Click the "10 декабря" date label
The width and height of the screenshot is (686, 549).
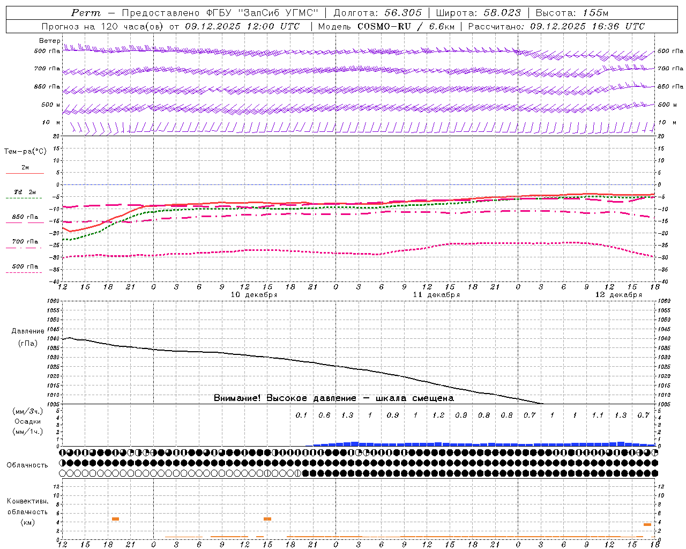pos(254,295)
